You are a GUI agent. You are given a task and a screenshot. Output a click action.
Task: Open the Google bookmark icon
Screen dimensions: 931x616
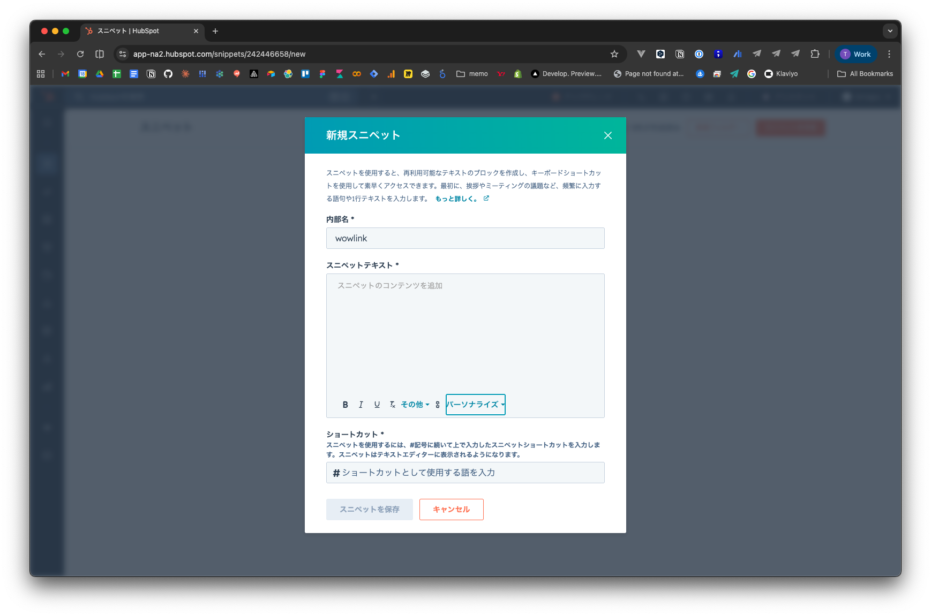(752, 74)
